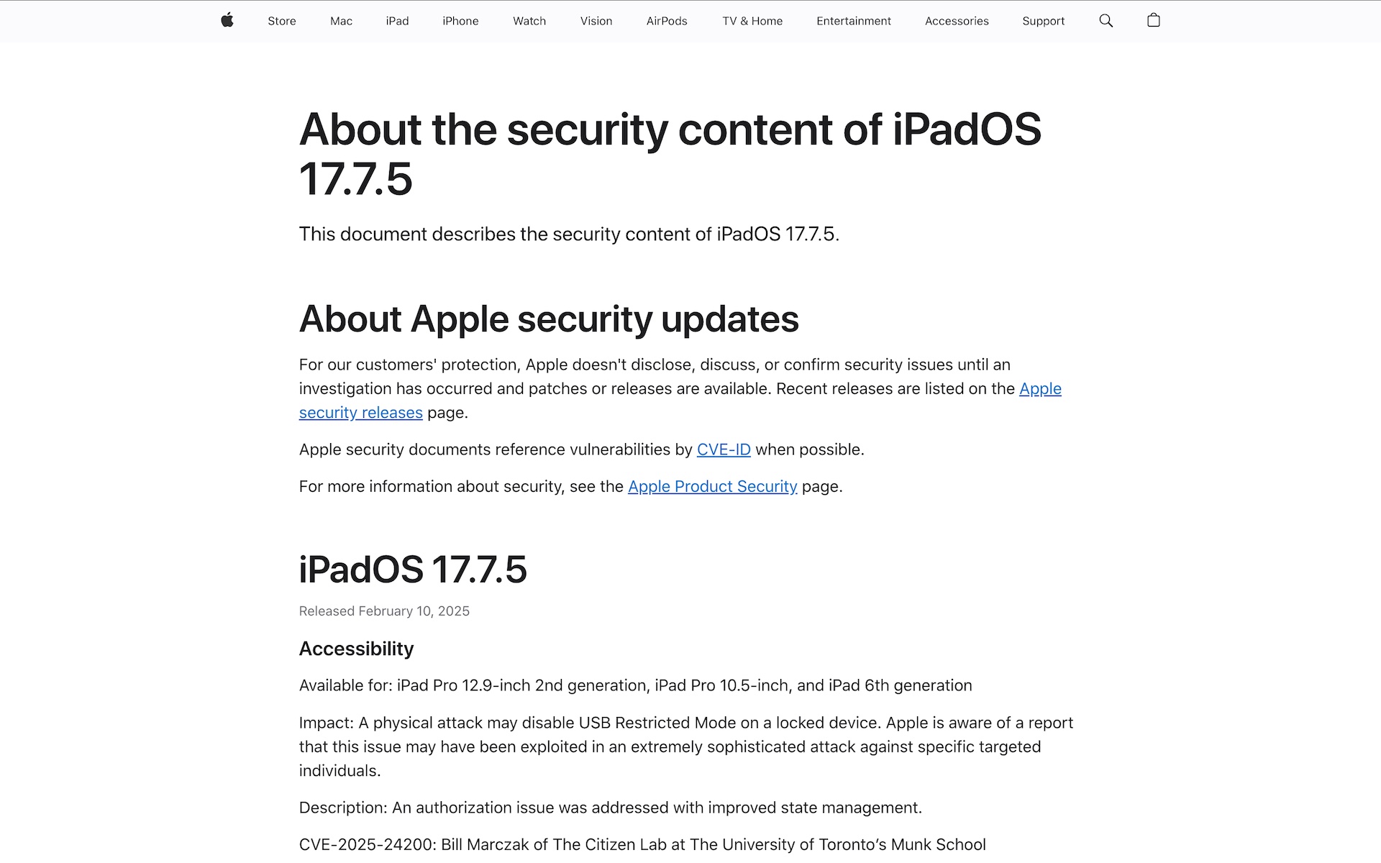This screenshot has width=1381, height=863.
Task: Open the shopping bag icon
Action: click(x=1153, y=21)
